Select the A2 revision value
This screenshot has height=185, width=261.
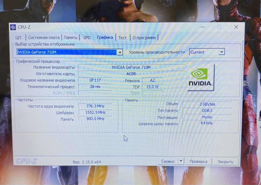[152, 80]
